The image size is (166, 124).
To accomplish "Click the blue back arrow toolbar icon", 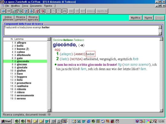I will [x=4, y=11].
